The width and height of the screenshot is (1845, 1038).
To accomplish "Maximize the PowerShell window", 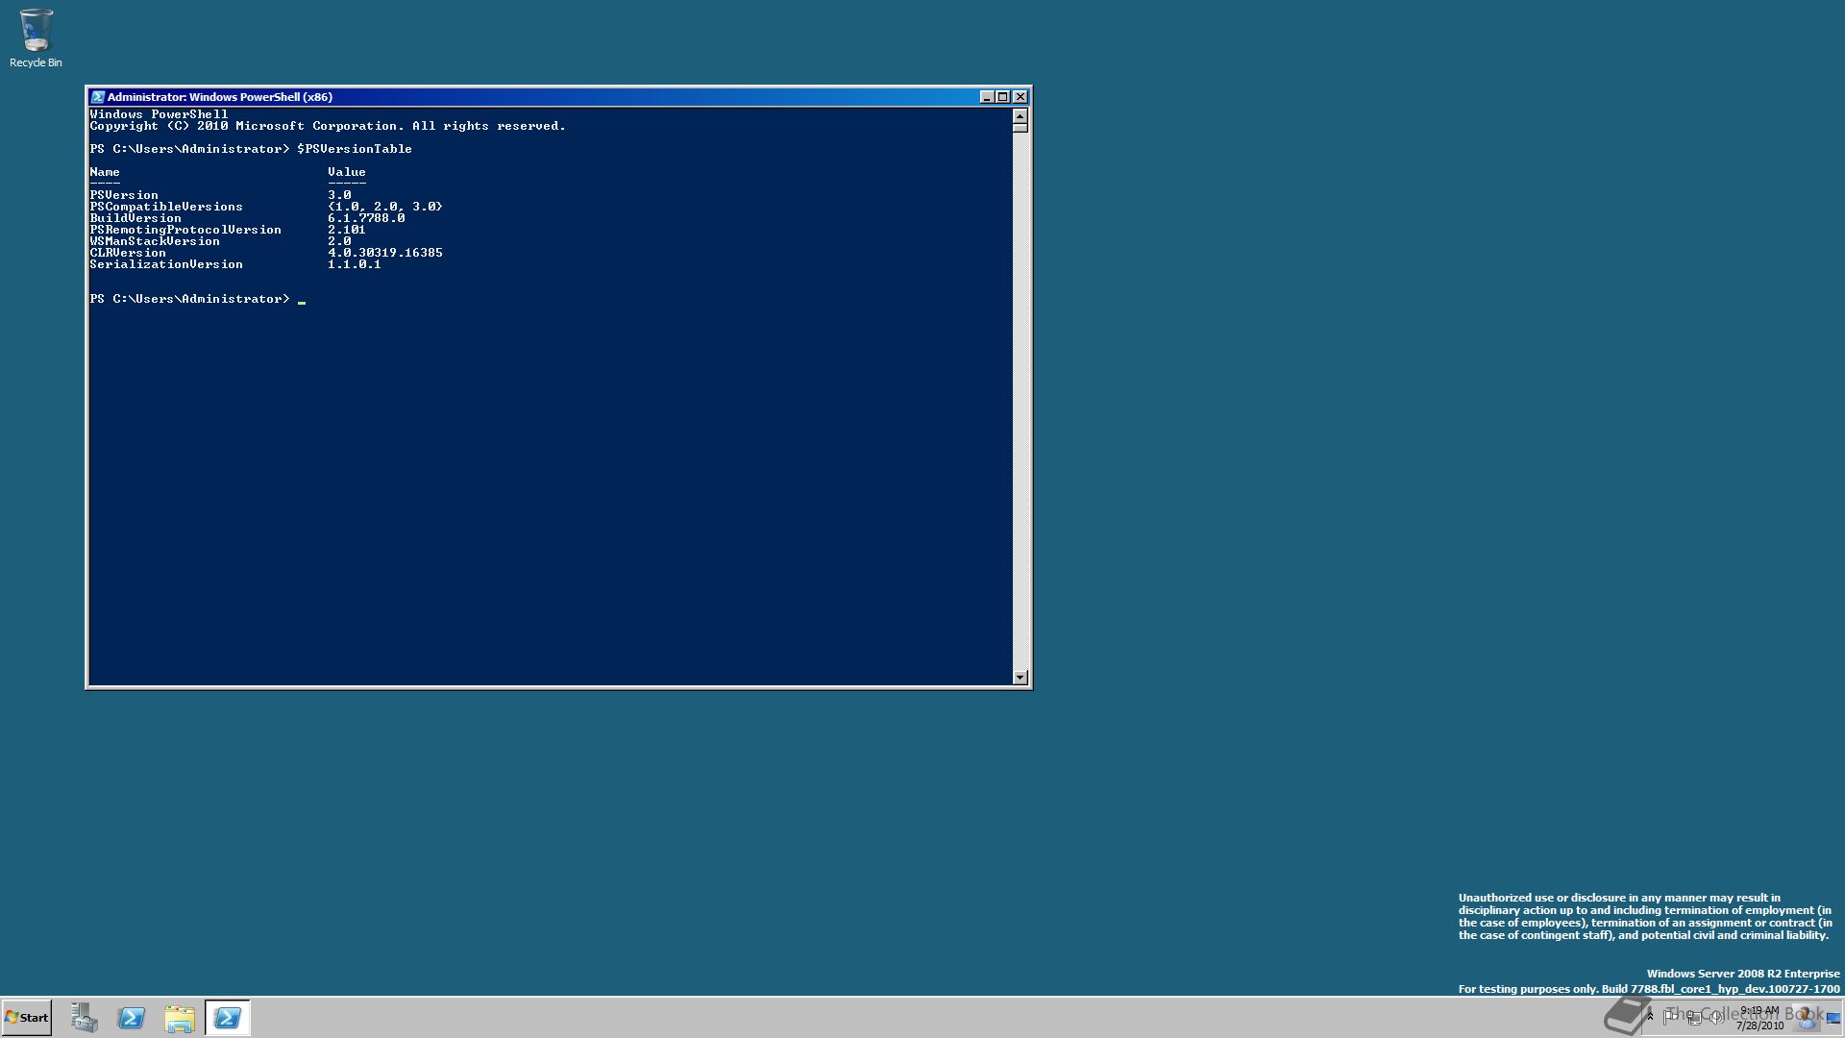I will pos(1002,97).
